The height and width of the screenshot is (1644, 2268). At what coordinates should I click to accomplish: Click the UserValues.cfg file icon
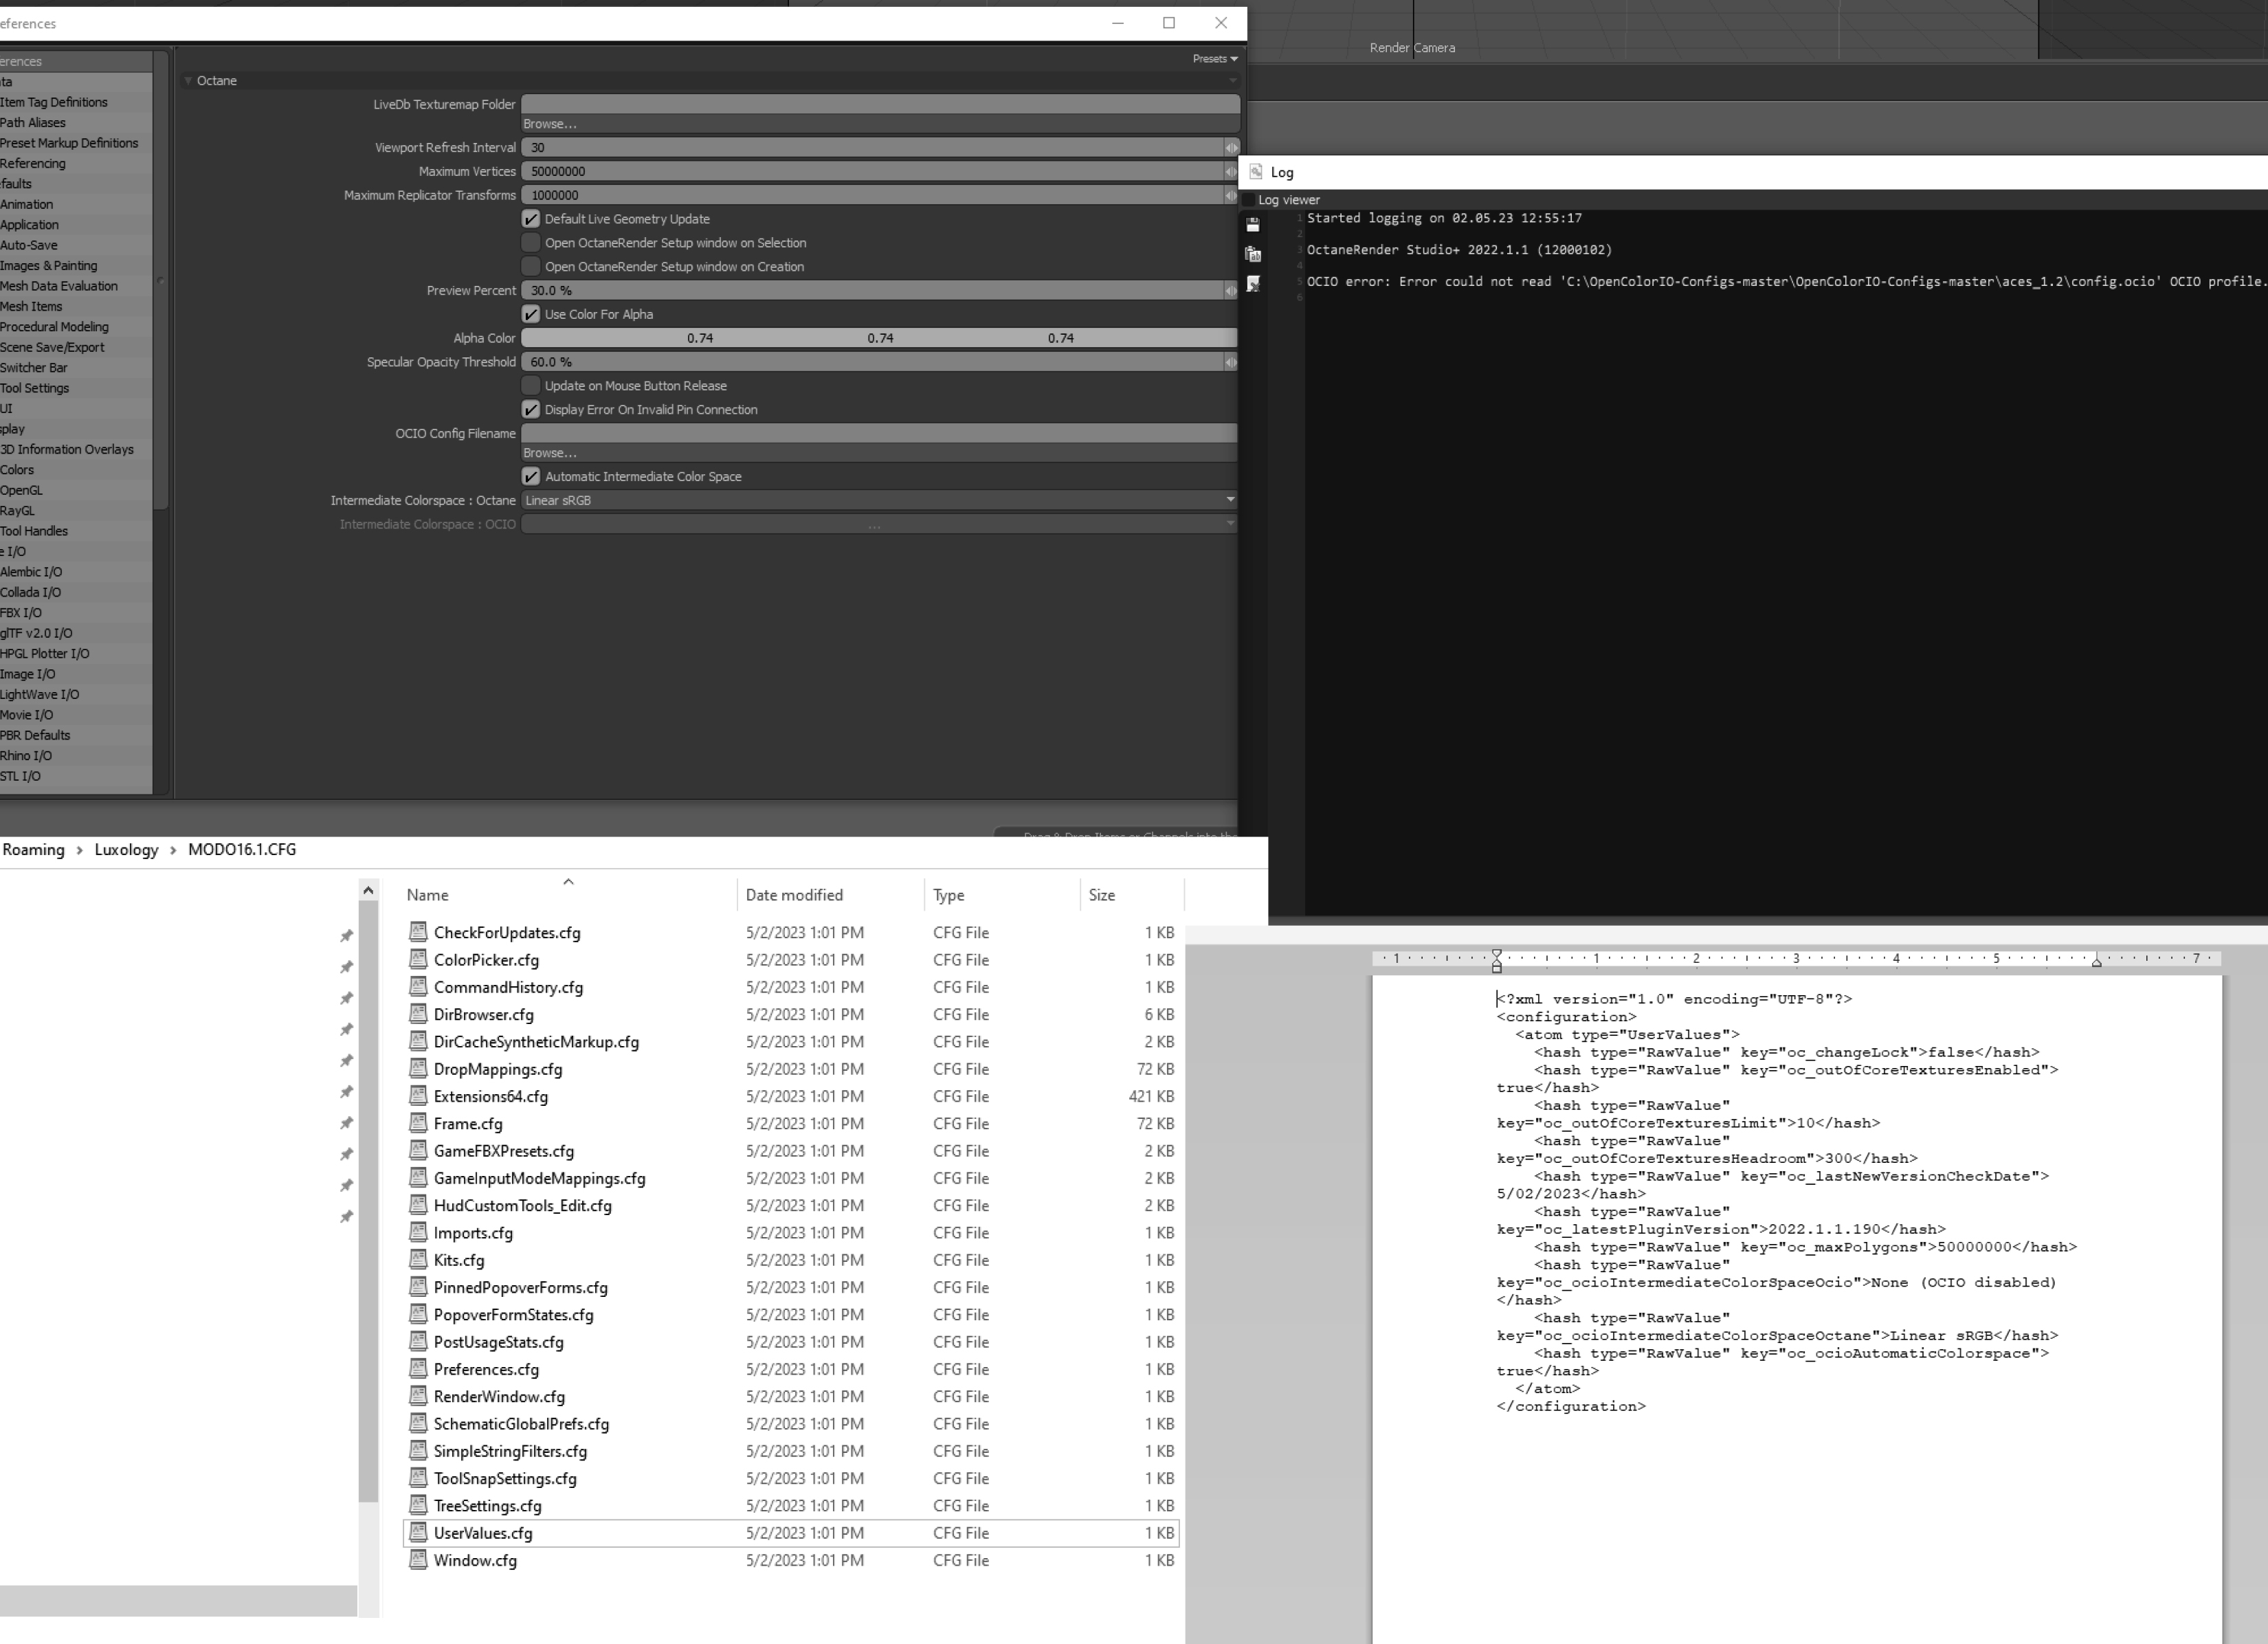pos(418,1532)
